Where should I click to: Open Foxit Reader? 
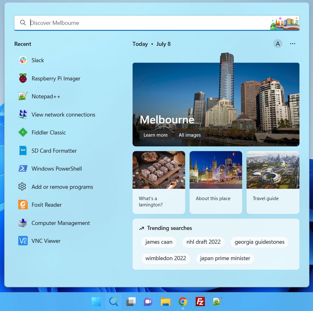(x=46, y=205)
